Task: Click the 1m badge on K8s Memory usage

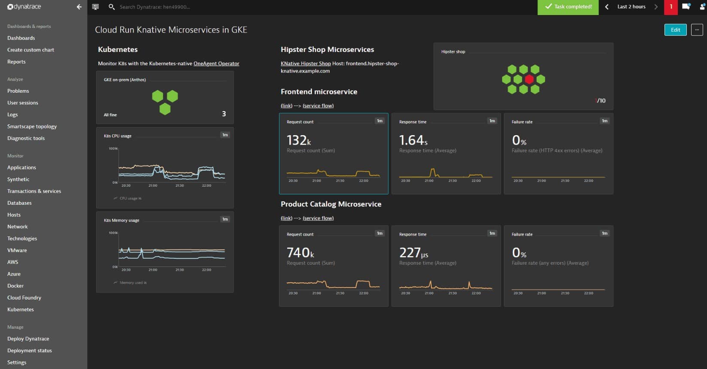Action: coord(225,219)
